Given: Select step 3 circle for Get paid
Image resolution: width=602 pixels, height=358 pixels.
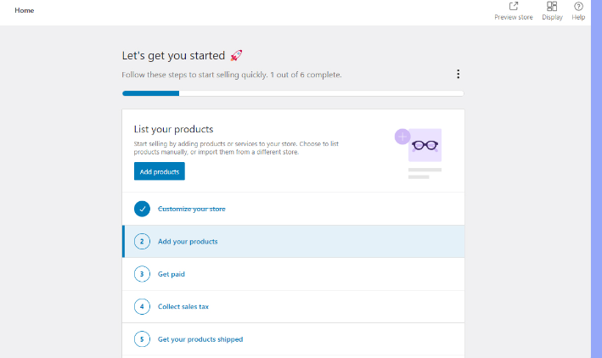Looking at the screenshot, I should coord(142,274).
